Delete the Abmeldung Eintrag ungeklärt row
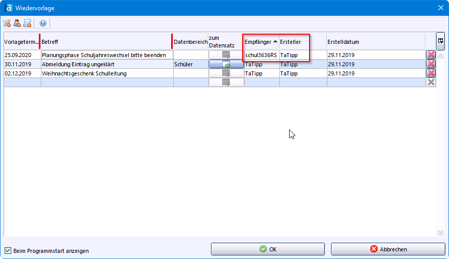 tap(431, 64)
